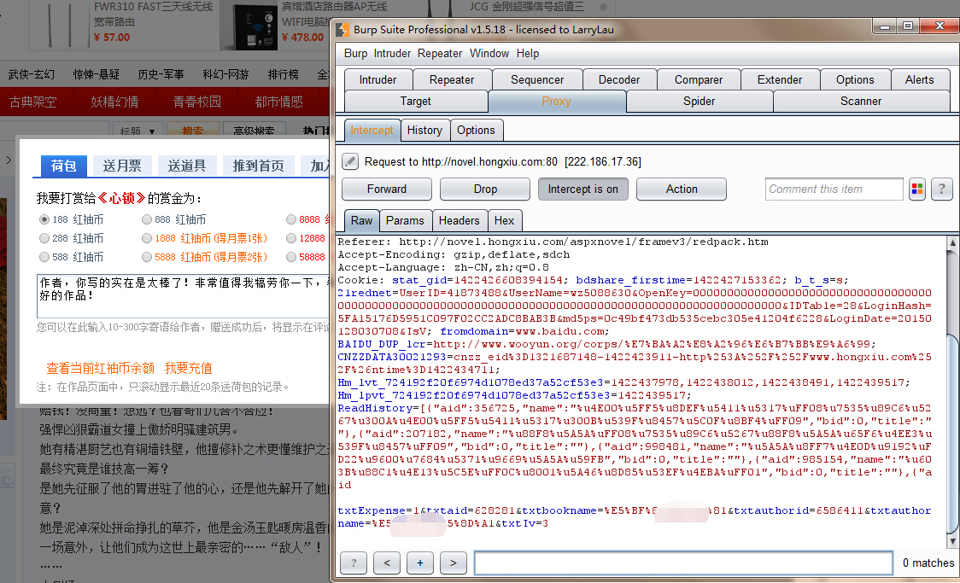Close the Burp Suite window

point(940,26)
